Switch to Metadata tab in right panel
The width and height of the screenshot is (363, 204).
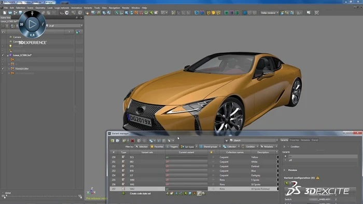(305, 140)
